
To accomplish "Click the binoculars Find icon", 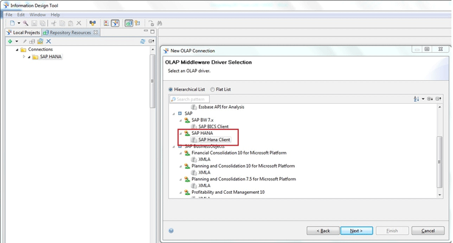I will point(159,23).
